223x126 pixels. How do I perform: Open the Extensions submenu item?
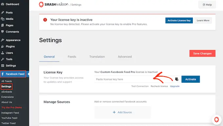tap(8, 97)
